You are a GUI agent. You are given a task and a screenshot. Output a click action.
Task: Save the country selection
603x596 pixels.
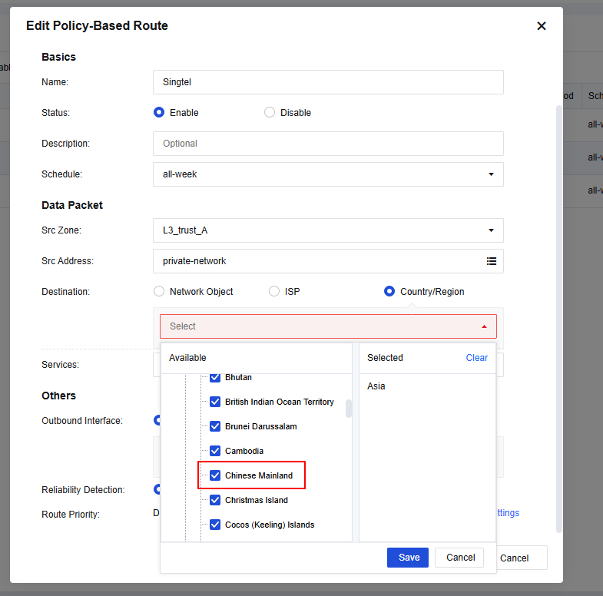coord(409,558)
